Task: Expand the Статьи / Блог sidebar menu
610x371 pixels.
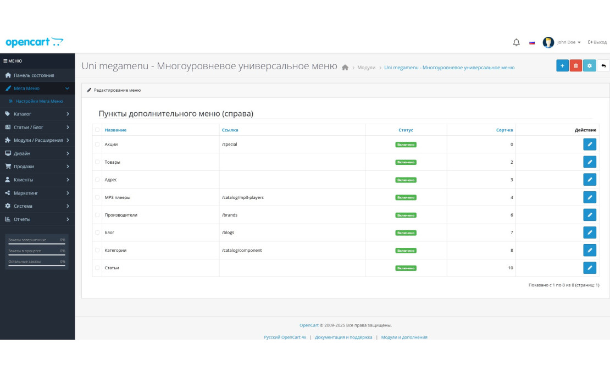Action: pos(37,127)
